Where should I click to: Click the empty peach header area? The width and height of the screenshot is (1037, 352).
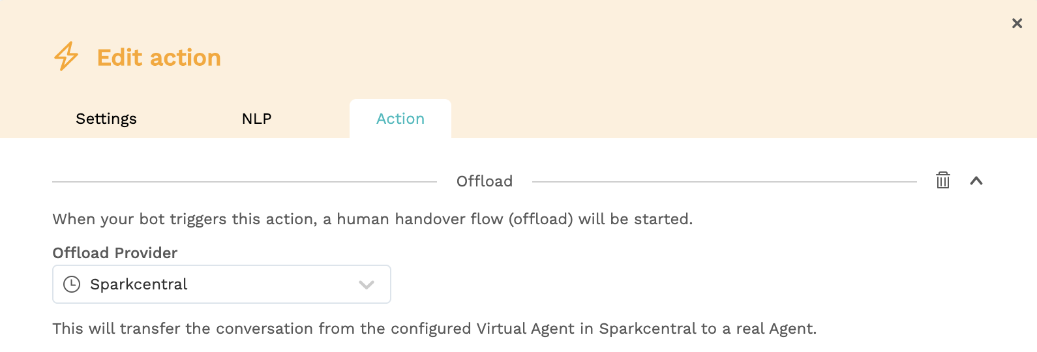point(620,59)
